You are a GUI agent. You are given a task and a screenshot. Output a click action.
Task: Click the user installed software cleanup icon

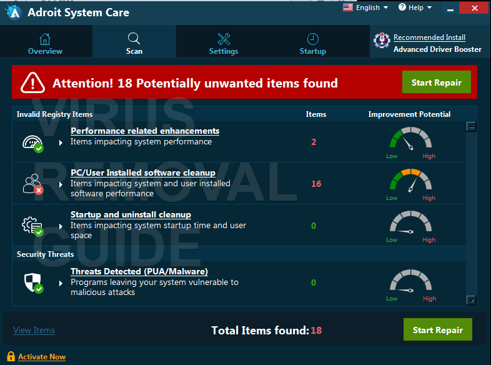click(32, 184)
